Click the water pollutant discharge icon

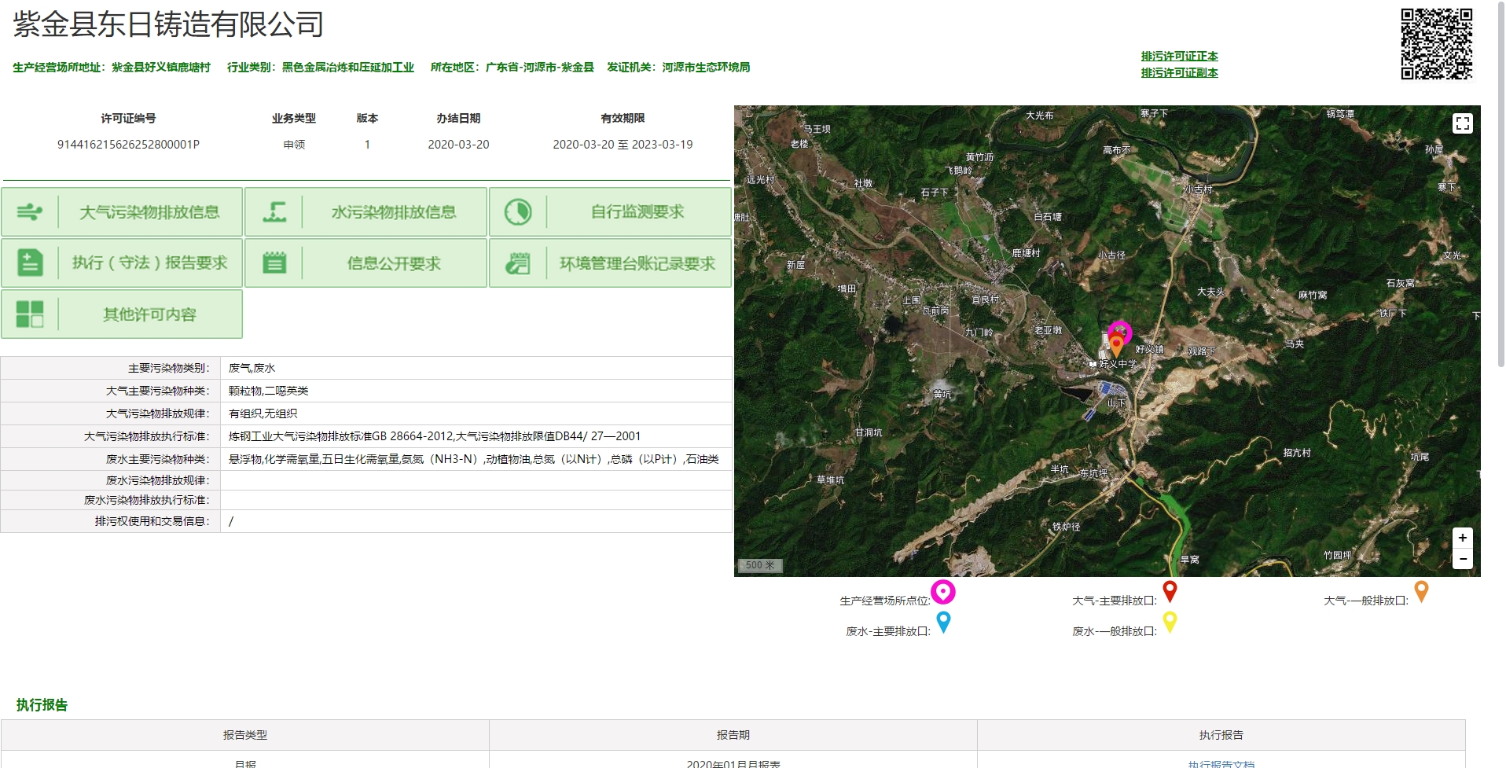274,212
